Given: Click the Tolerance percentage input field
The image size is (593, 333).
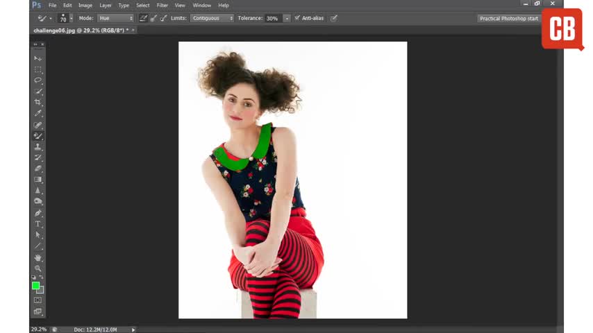Looking at the screenshot, I should pos(272,18).
